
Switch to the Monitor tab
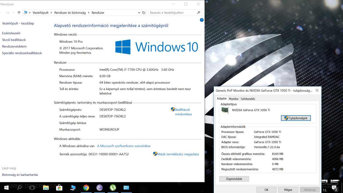(234, 99)
